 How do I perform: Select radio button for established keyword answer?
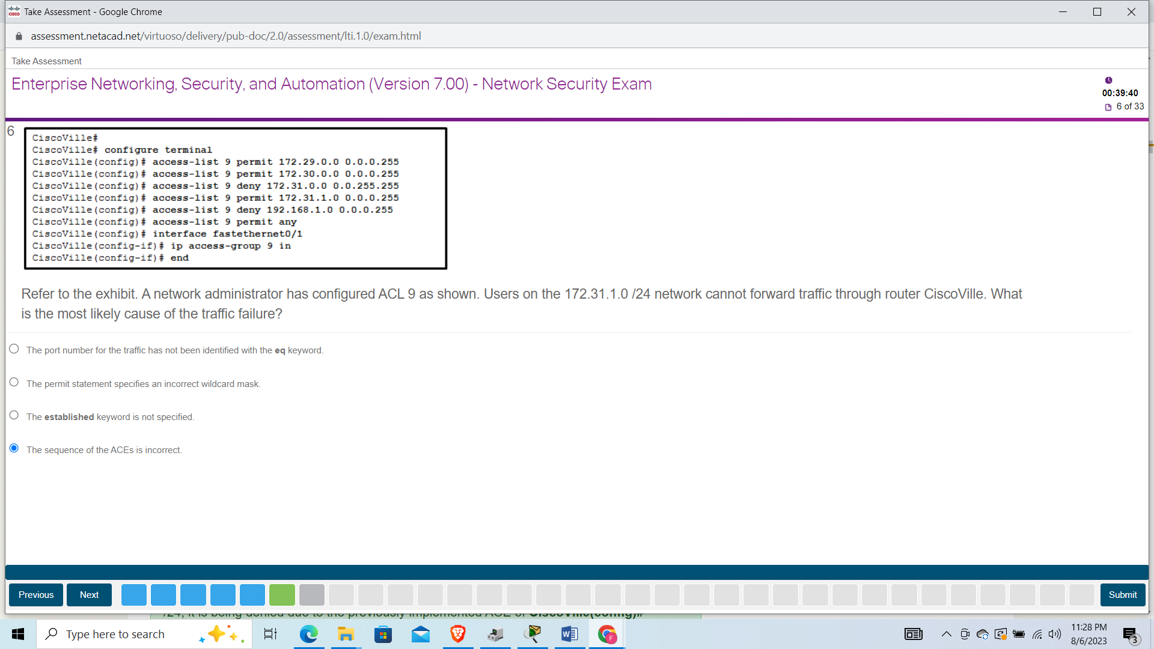point(14,415)
